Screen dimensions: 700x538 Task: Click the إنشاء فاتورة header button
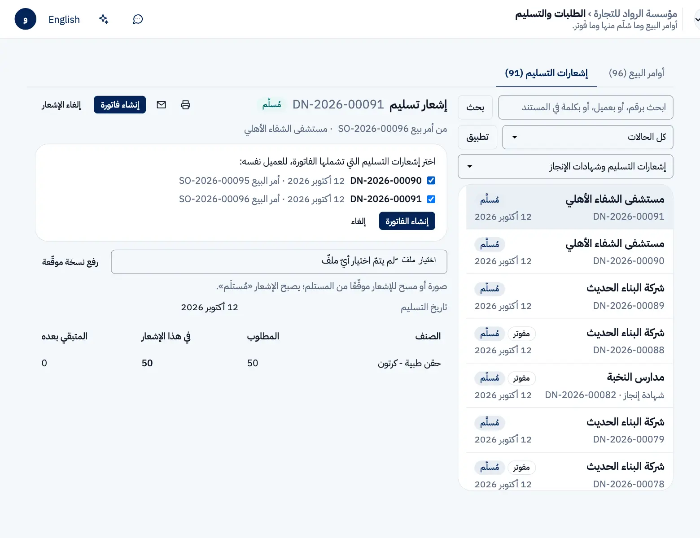click(x=120, y=105)
